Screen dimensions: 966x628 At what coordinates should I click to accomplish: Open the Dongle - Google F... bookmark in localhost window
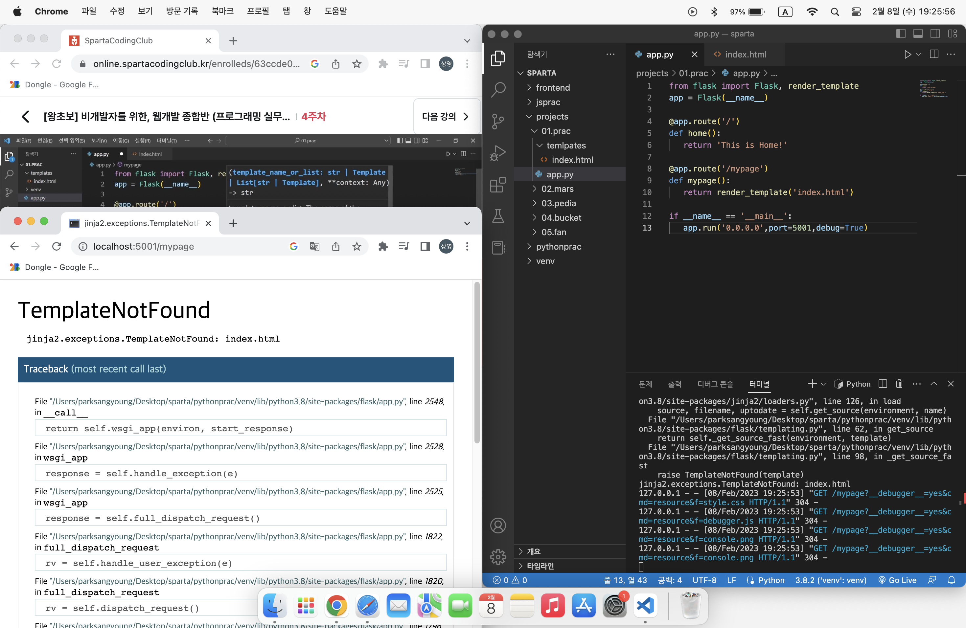[55, 267]
